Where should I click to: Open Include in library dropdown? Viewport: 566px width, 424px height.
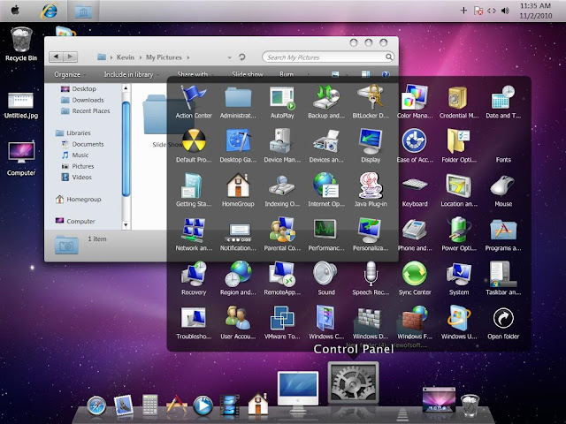(x=132, y=74)
